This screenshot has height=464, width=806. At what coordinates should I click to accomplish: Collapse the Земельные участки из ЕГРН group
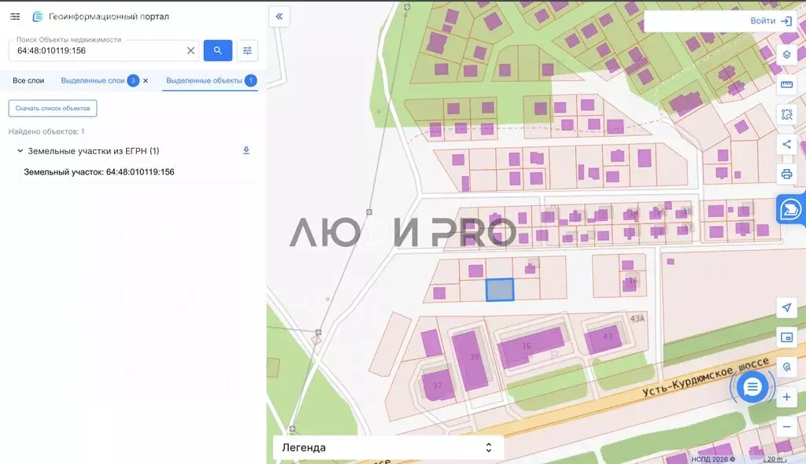click(x=19, y=151)
